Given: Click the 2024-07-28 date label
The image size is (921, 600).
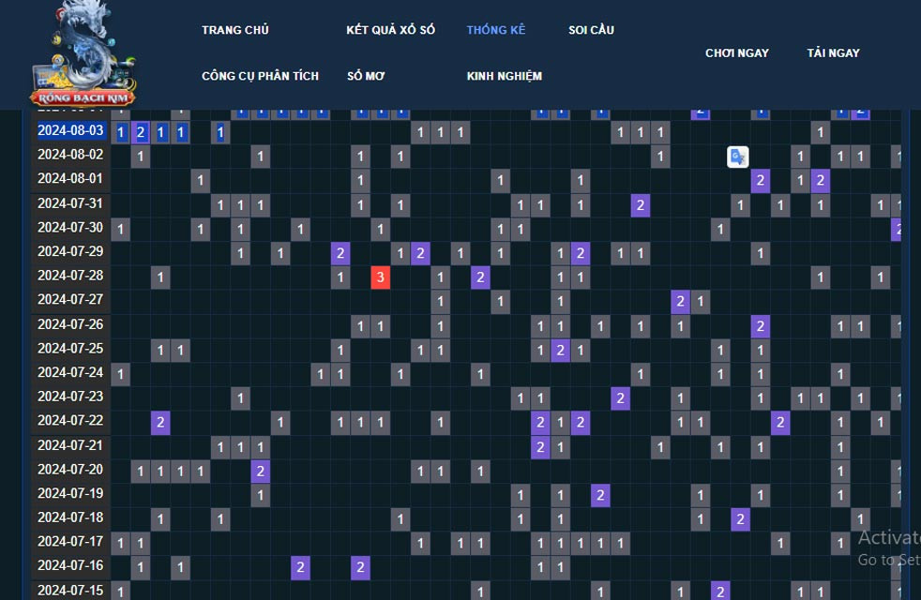Looking at the screenshot, I should pyautogui.click(x=70, y=276).
